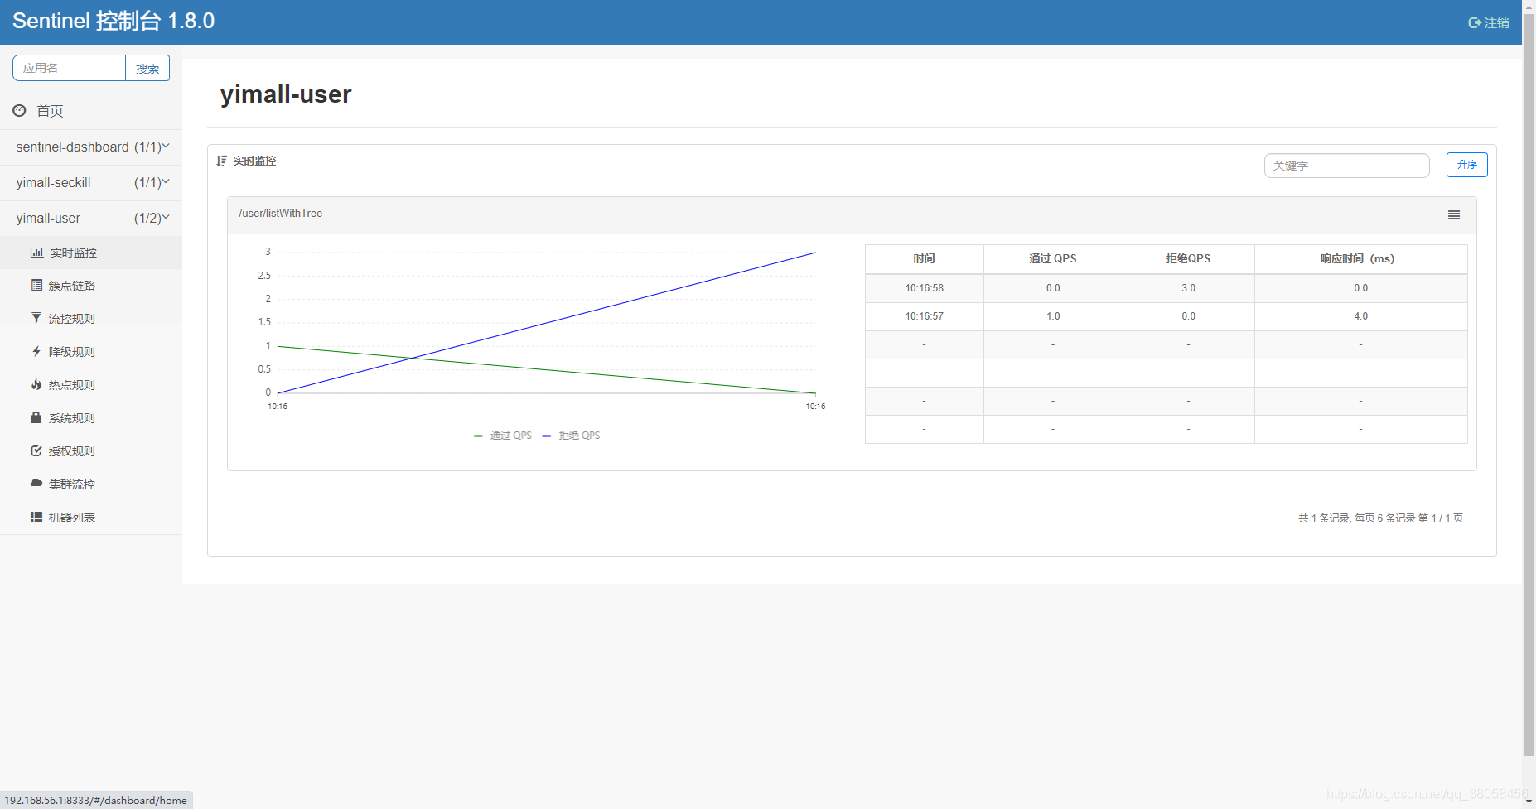The width and height of the screenshot is (1536, 809).
Task: Click the 10:16:57 time cell
Action: (x=924, y=316)
